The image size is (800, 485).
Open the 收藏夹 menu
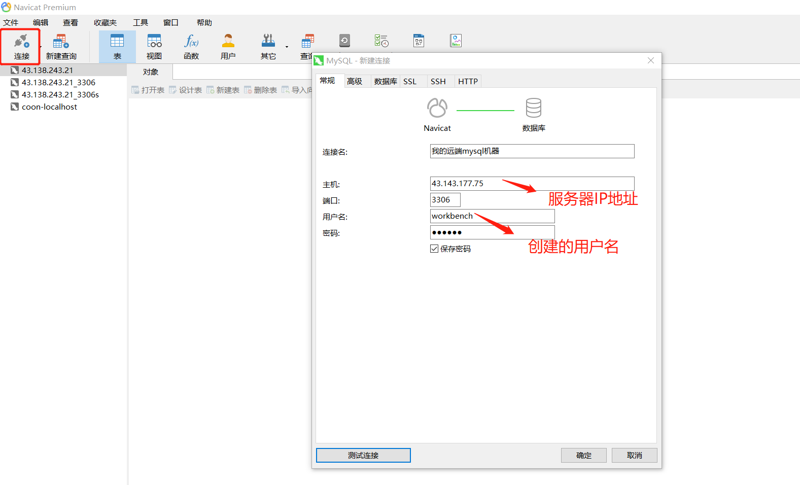(105, 22)
